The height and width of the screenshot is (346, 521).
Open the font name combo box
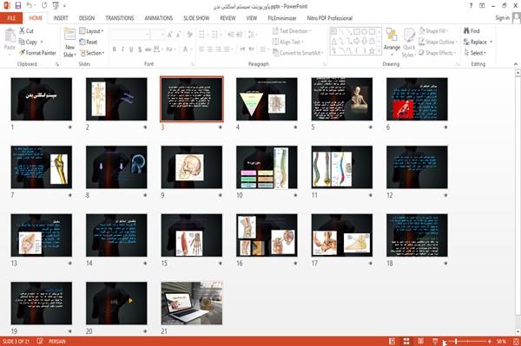pyautogui.click(x=129, y=34)
